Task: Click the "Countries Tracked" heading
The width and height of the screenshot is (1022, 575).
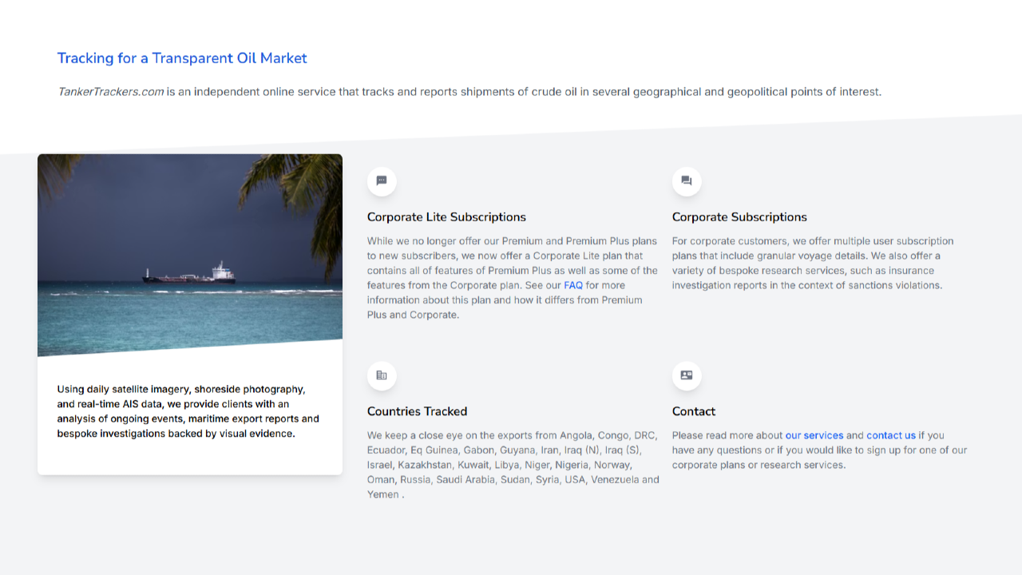Action: point(417,411)
